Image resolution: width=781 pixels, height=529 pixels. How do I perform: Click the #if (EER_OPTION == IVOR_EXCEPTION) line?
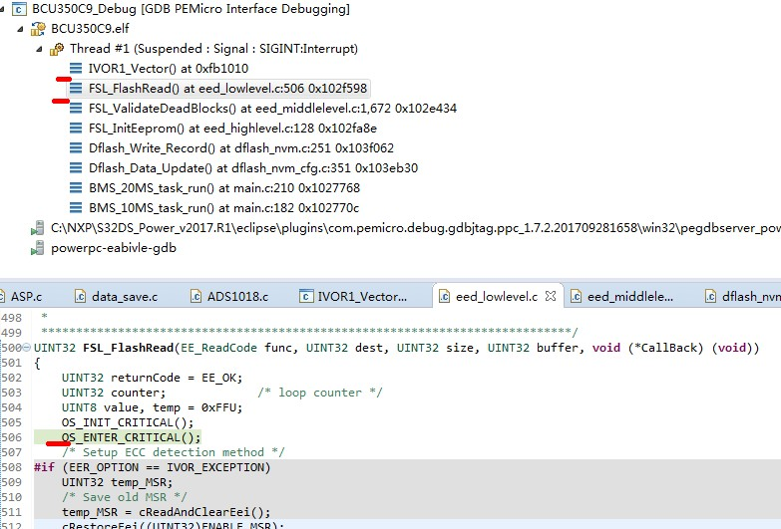pyautogui.click(x=152, y=467)
